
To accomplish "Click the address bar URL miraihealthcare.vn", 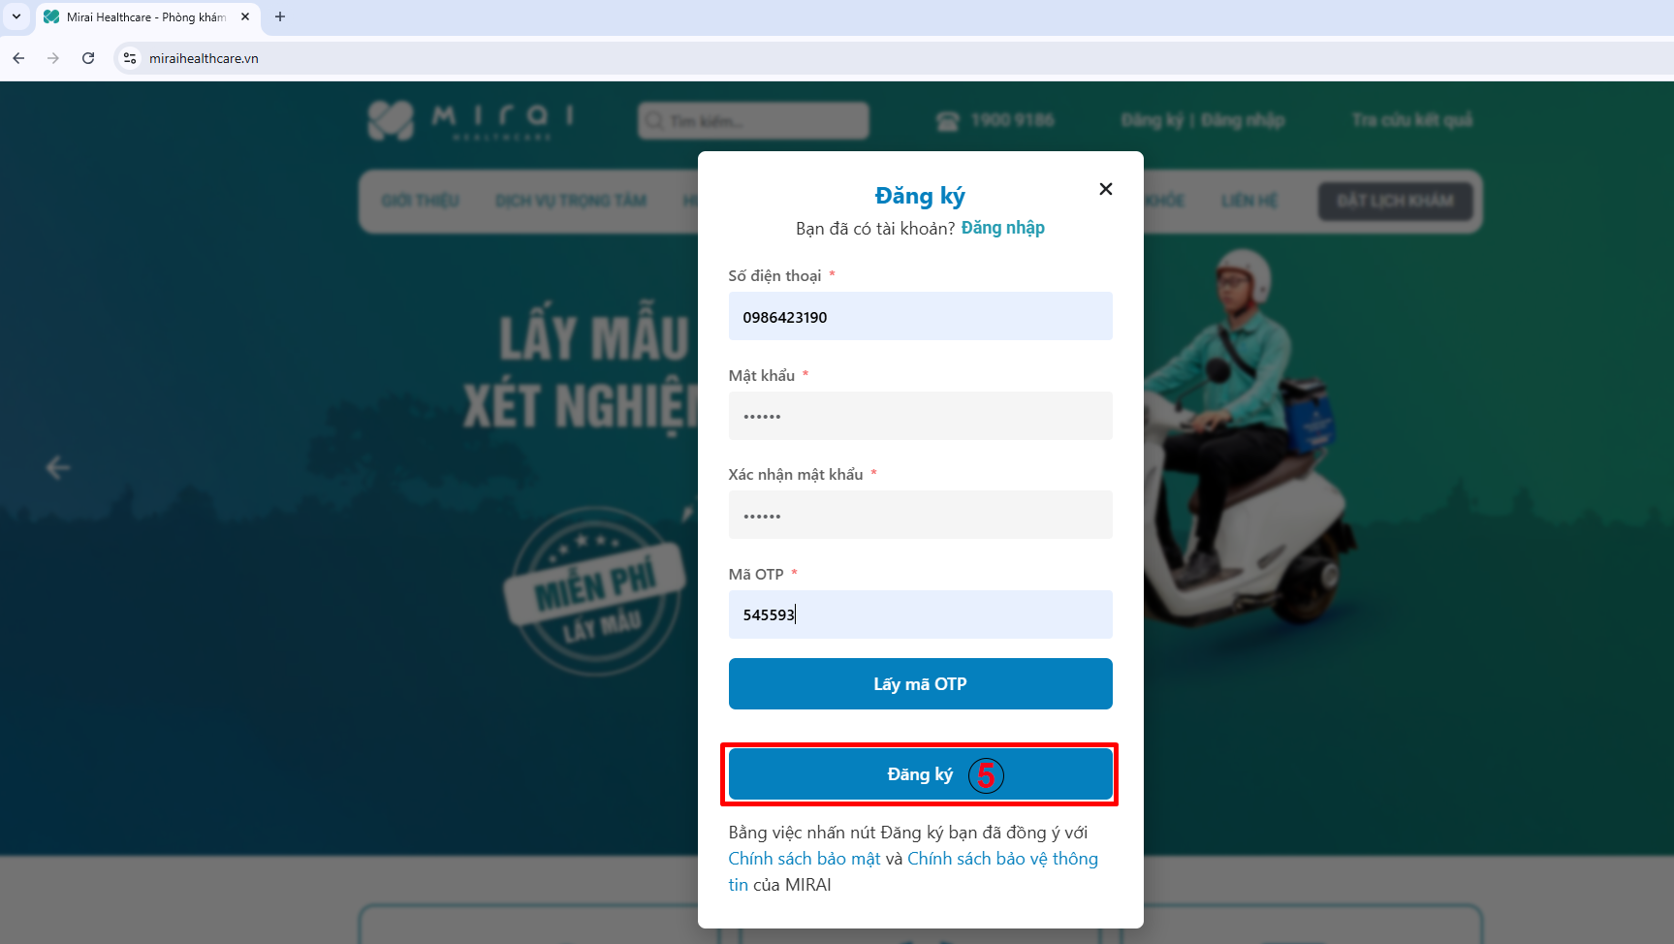I will [204, 58].
